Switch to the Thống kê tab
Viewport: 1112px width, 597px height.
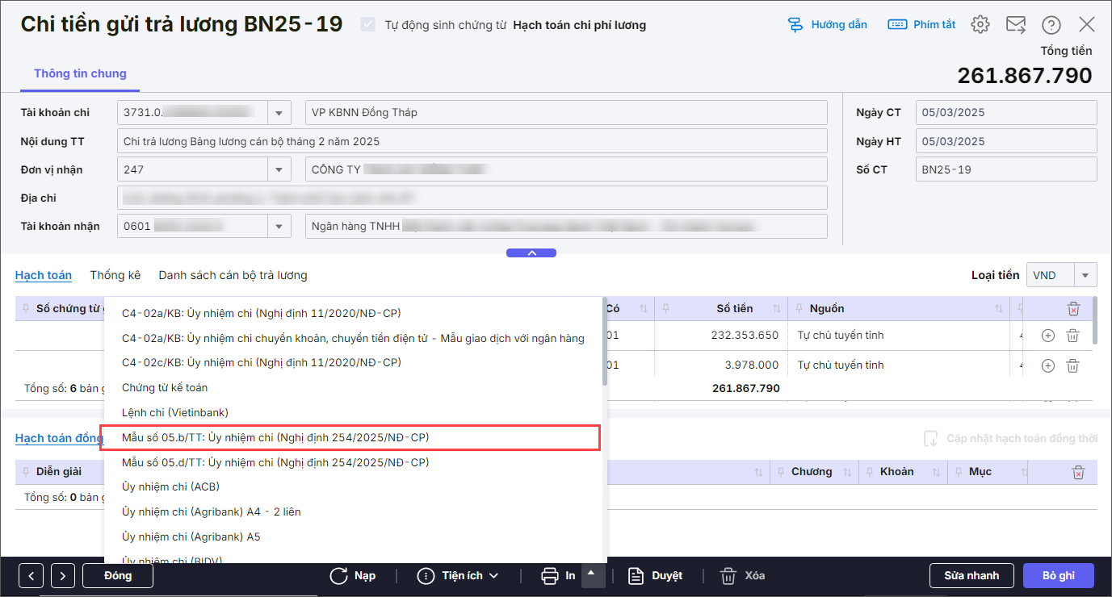115,275
